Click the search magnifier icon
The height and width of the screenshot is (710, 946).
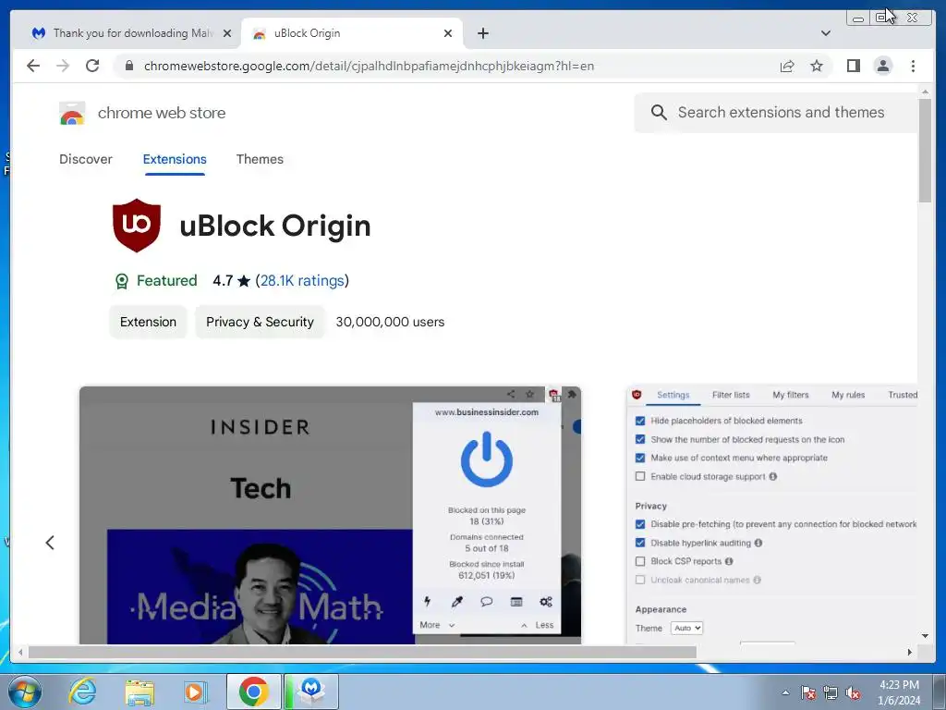click(x=659, y=112)
